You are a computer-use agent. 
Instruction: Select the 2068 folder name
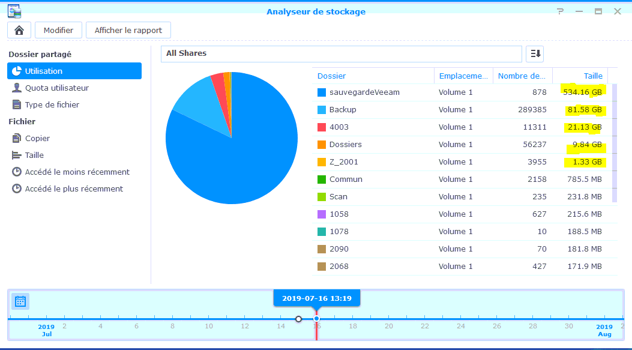[339, 266]
